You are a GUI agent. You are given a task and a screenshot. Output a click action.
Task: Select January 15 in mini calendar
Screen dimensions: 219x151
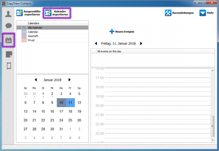click(x=43, y=112)
